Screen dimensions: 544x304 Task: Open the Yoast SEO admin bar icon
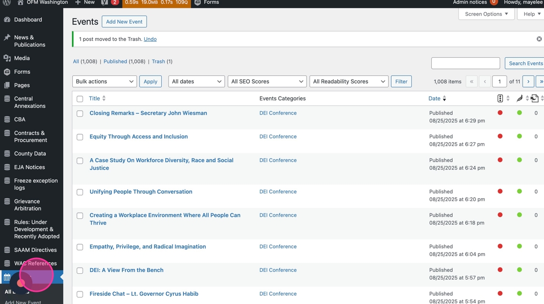[x=104, y=2]
